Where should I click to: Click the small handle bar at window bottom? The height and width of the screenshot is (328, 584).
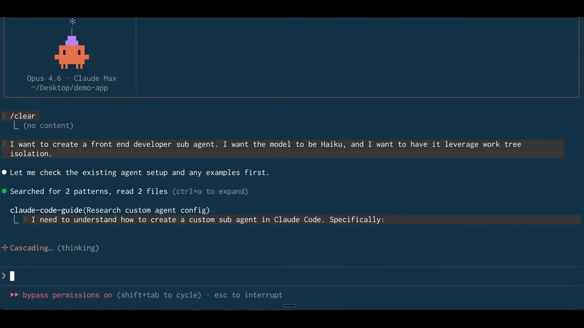point(290,305)
